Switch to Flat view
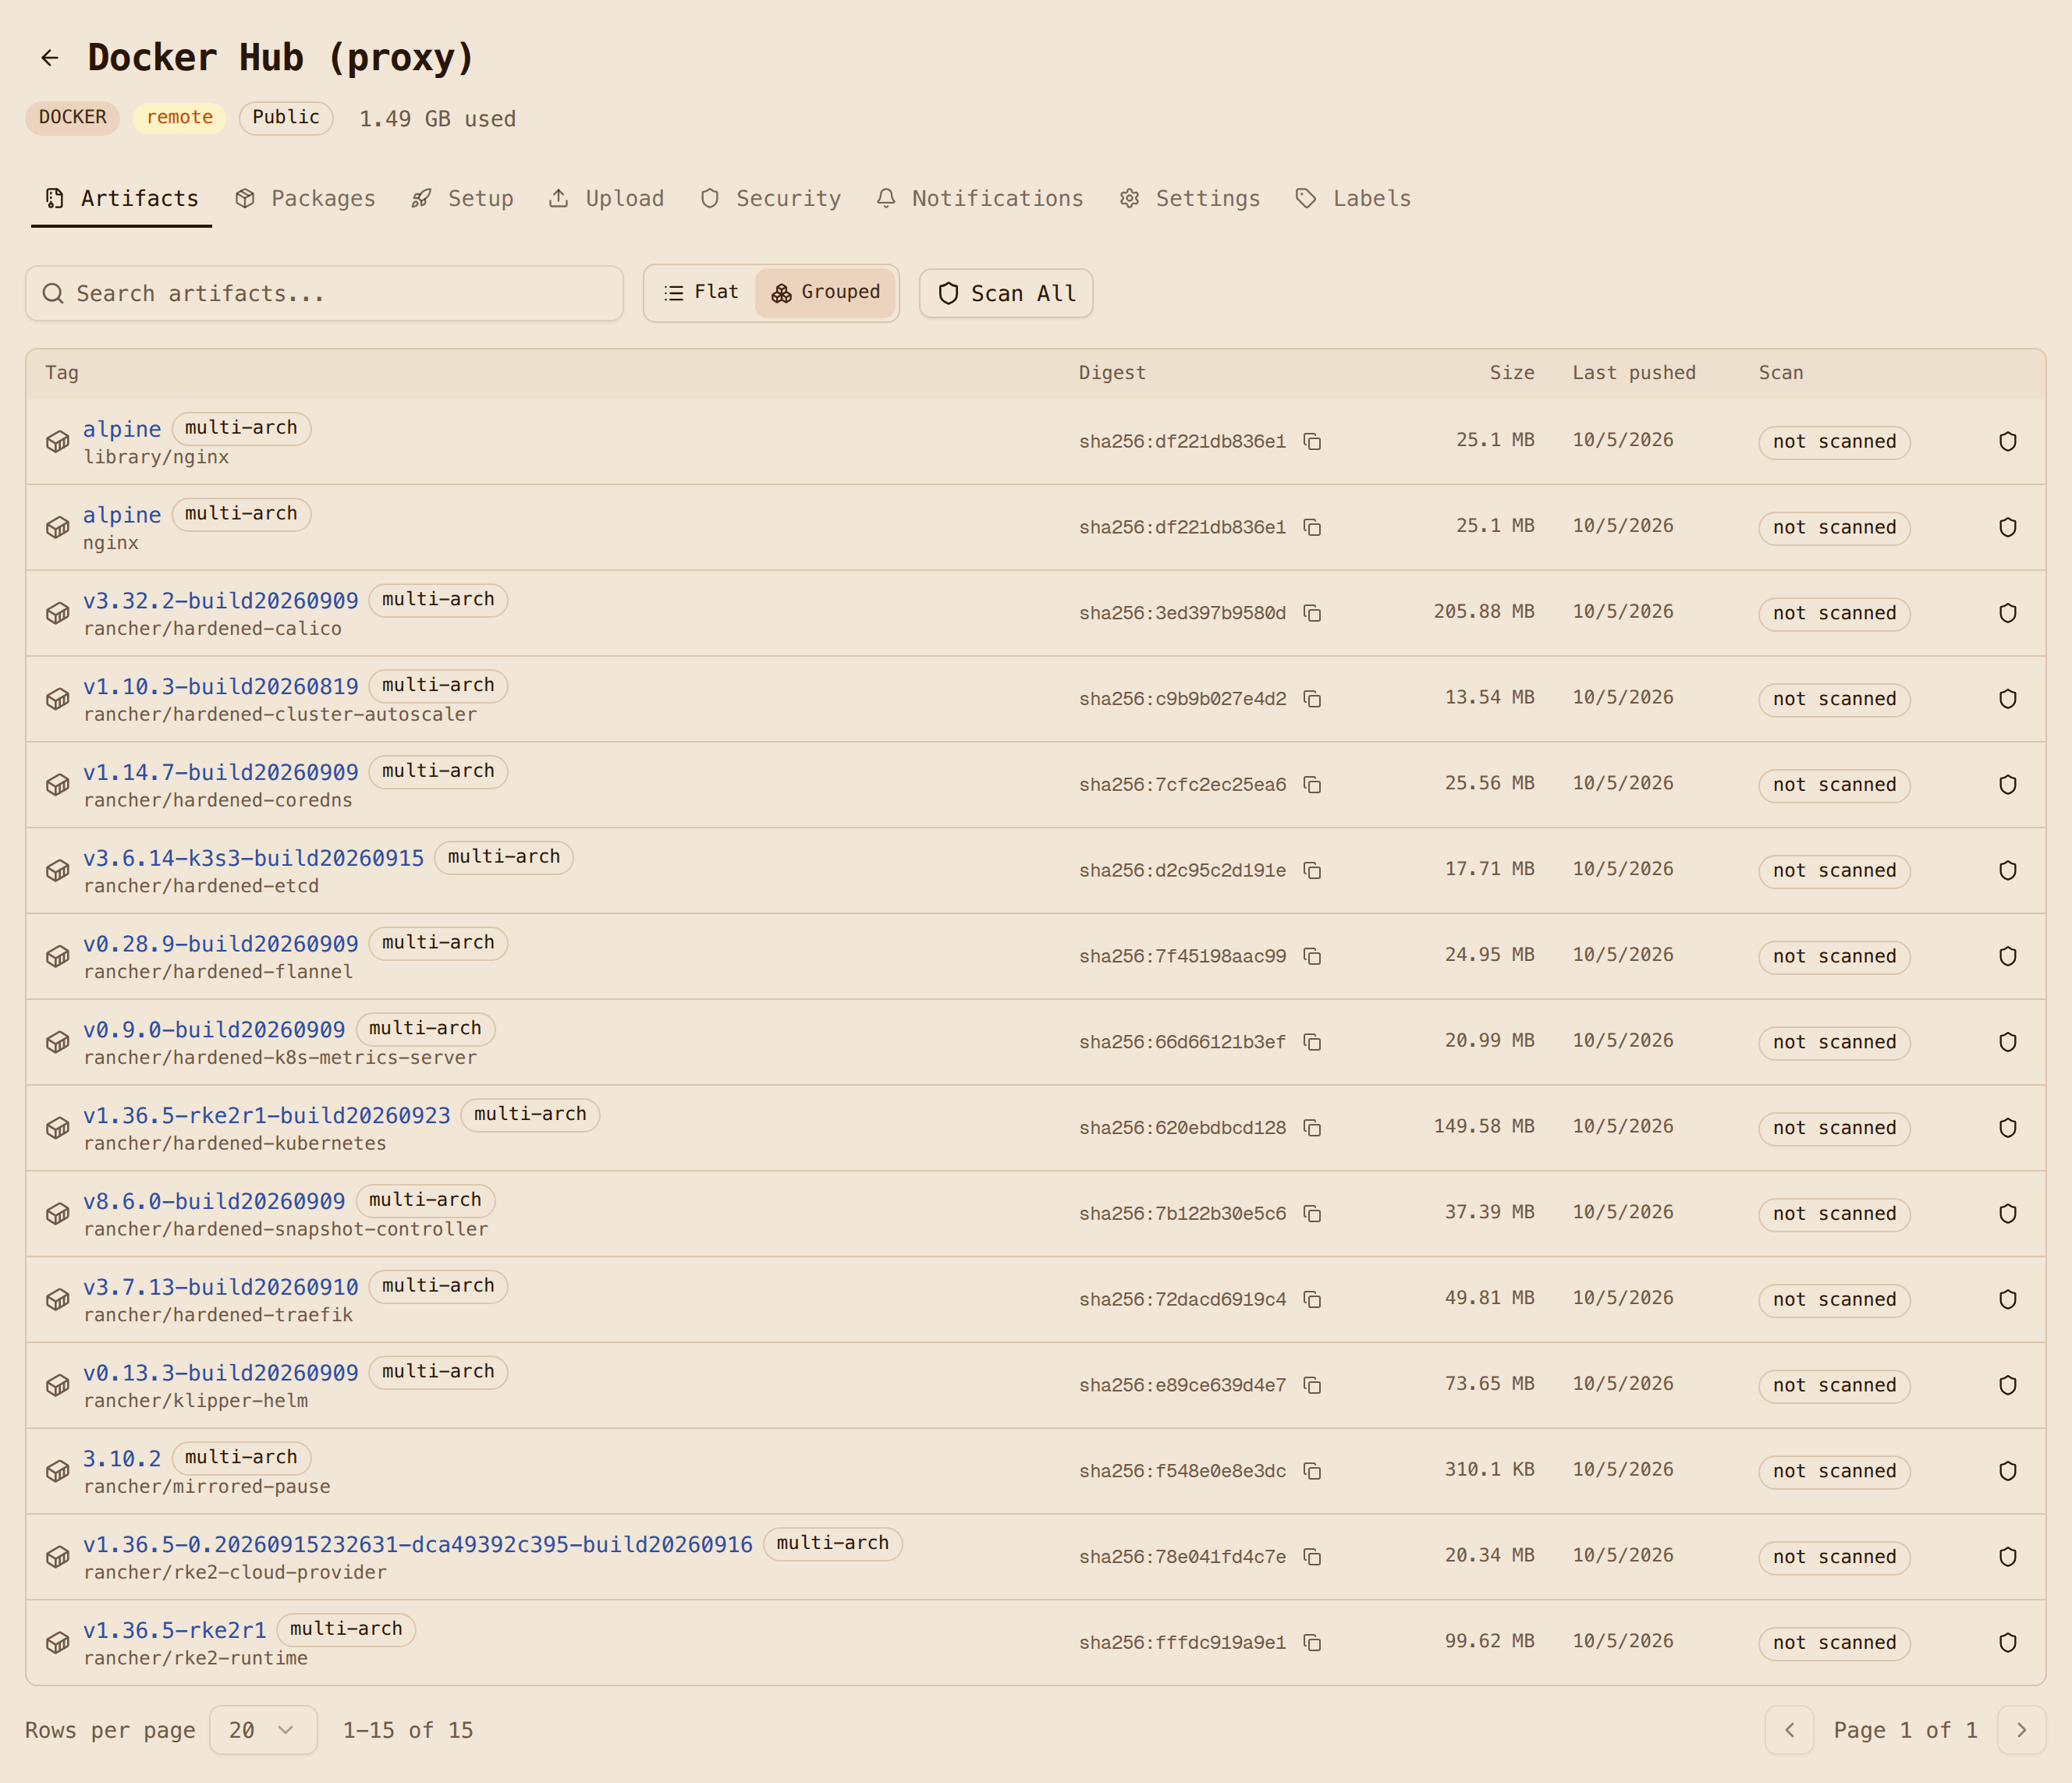The image size is (2072, 1783). coord(701,292)
